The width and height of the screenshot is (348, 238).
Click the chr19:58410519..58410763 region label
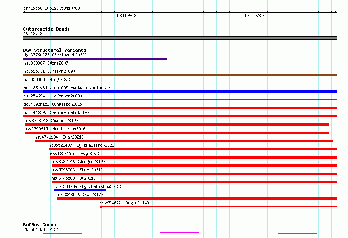point(52,9)
